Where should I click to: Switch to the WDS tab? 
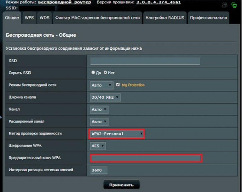(x=45, y=18)
